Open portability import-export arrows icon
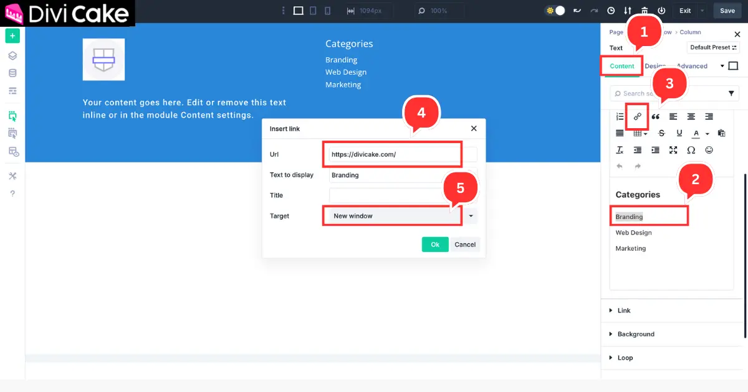Viewport: 748px width, 392px height. click(628, 11)
